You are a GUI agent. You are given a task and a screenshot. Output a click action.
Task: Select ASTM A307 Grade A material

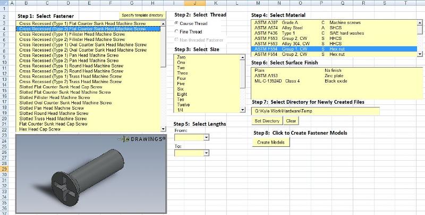tap(334, 22)
